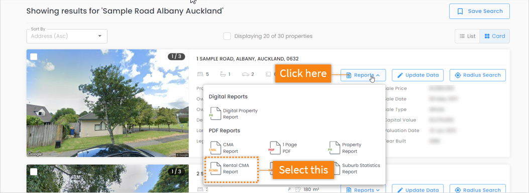The image size is (529, 193).
Task: Click the Digital Reports section heading
Action: (x=228, y=96)
